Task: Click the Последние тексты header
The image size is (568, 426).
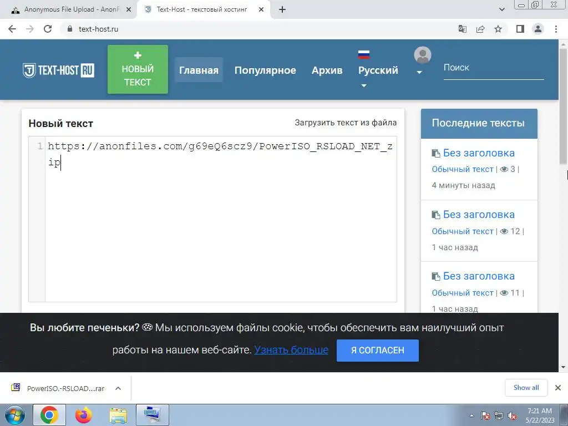Action: pyautogui.click(x=479, y=123)
